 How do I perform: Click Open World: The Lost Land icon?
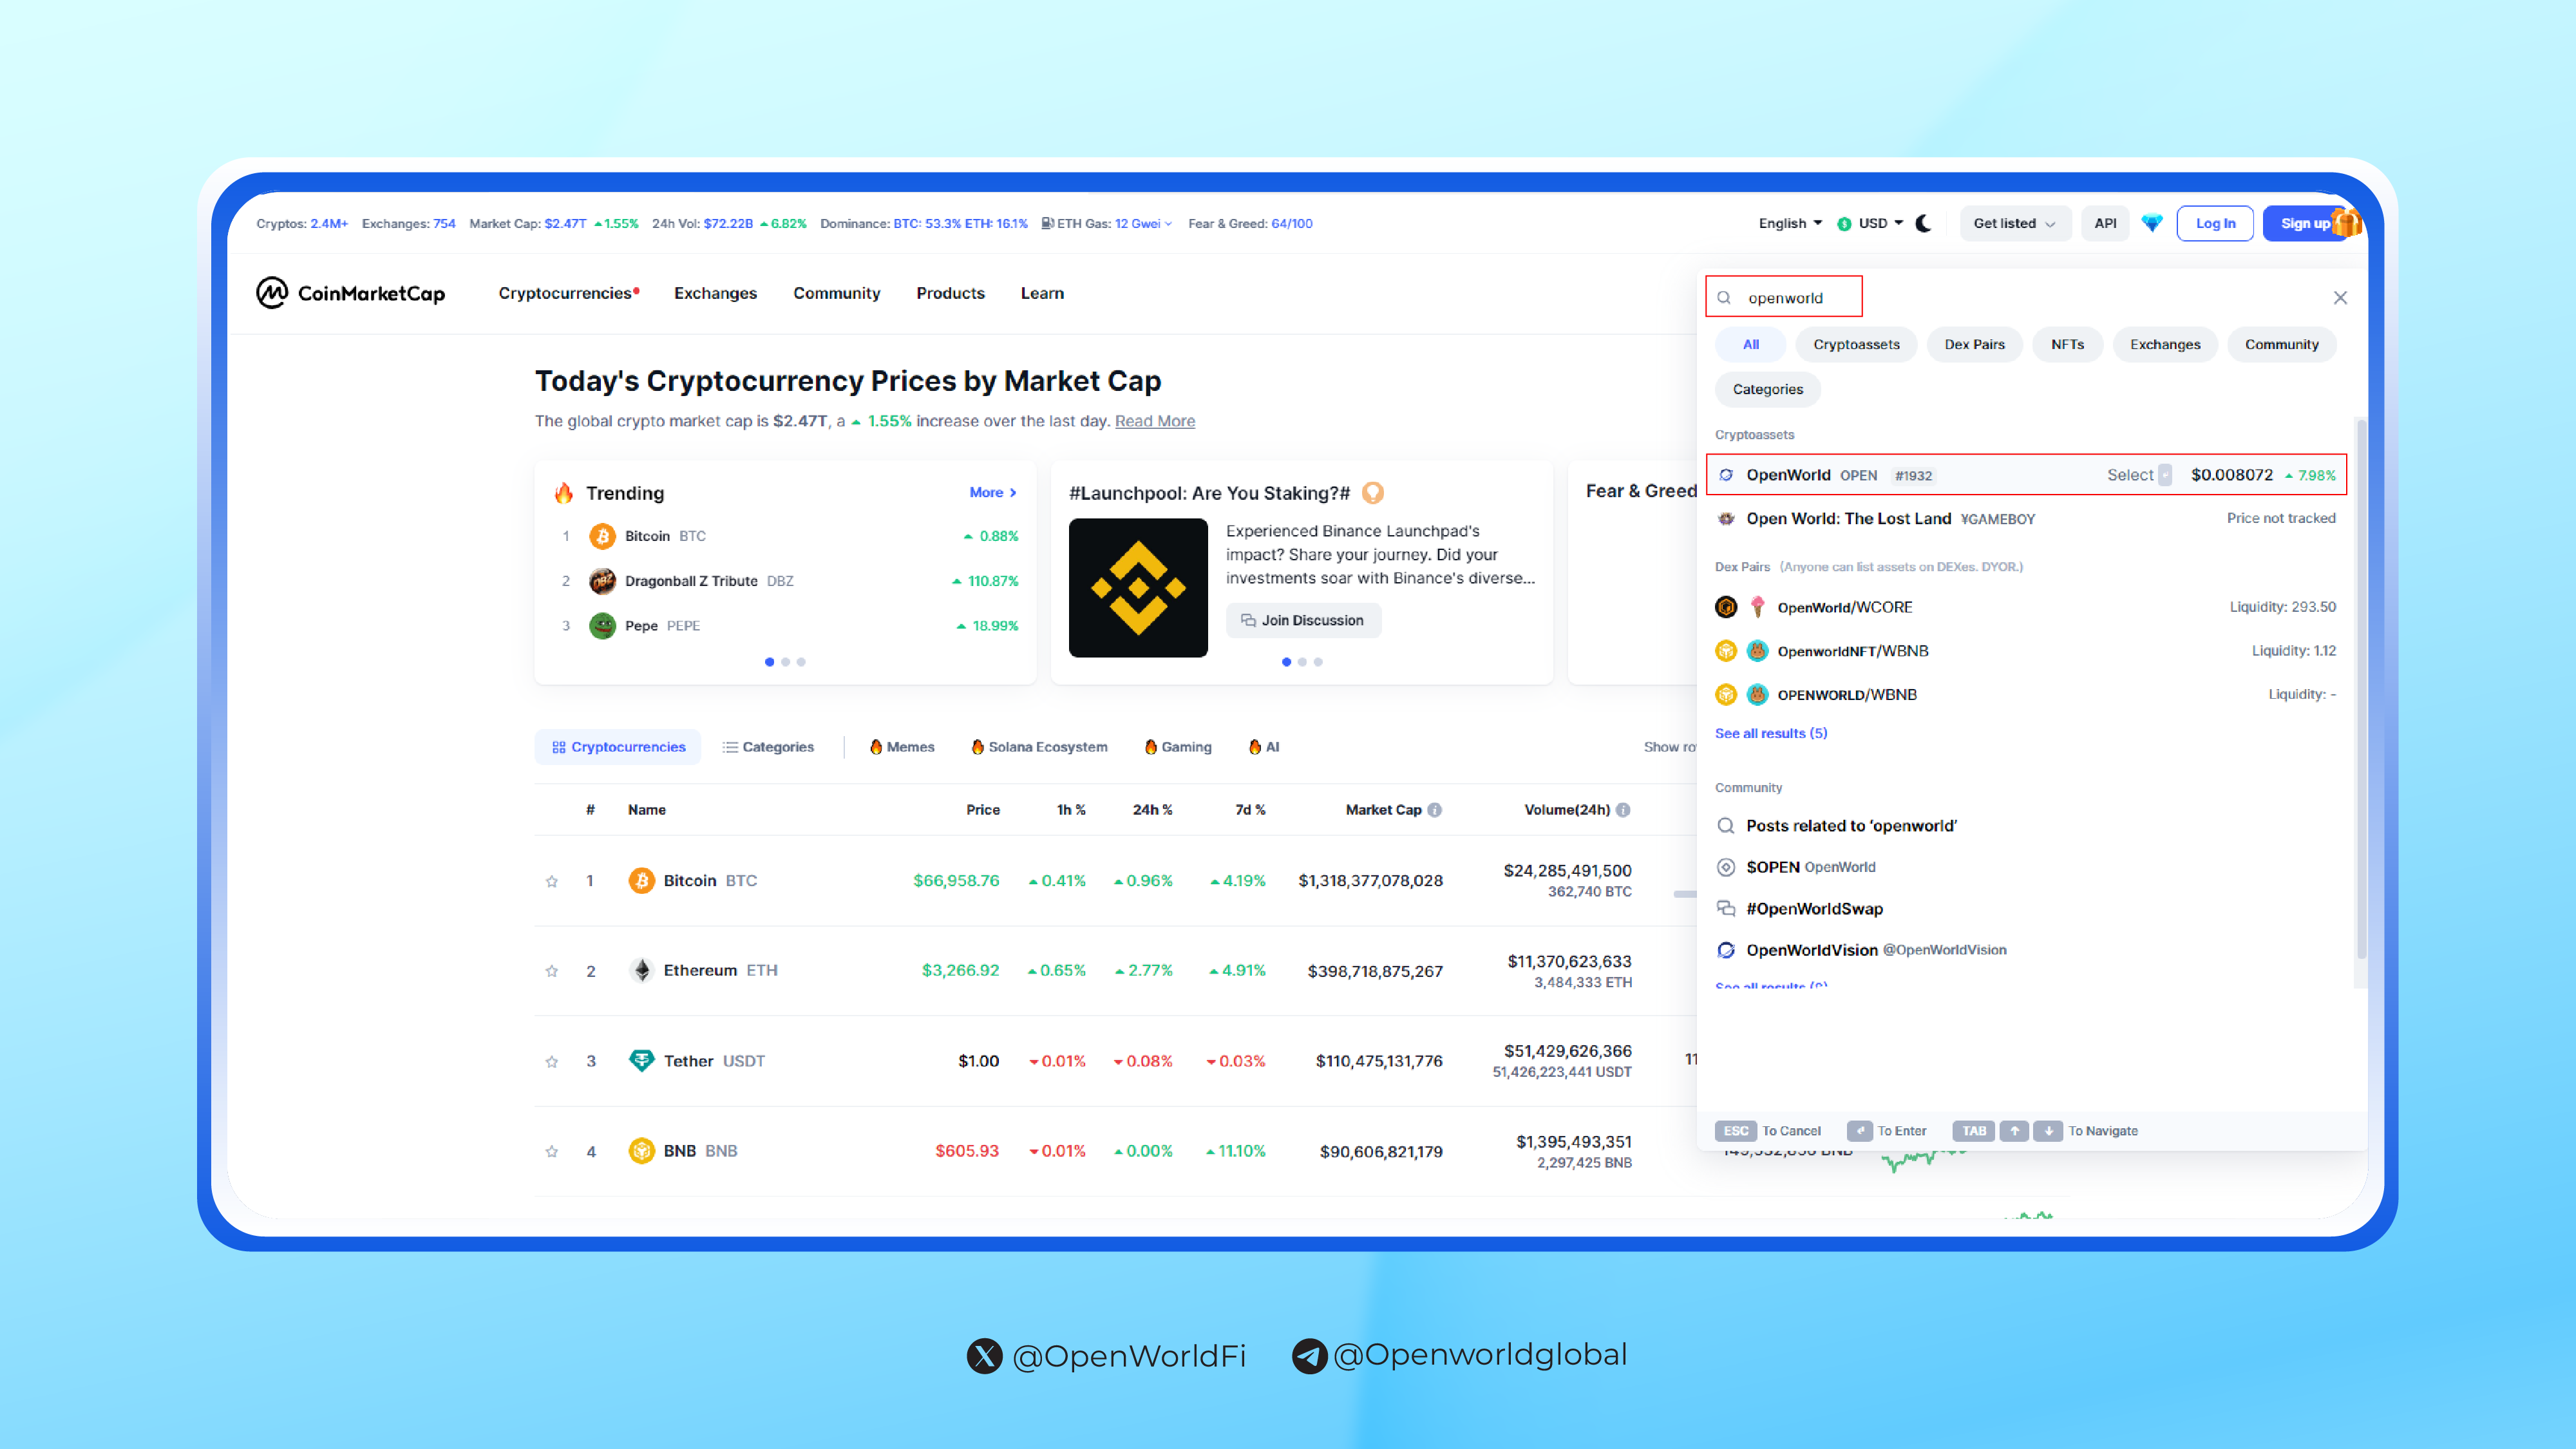pos(1726,518)
